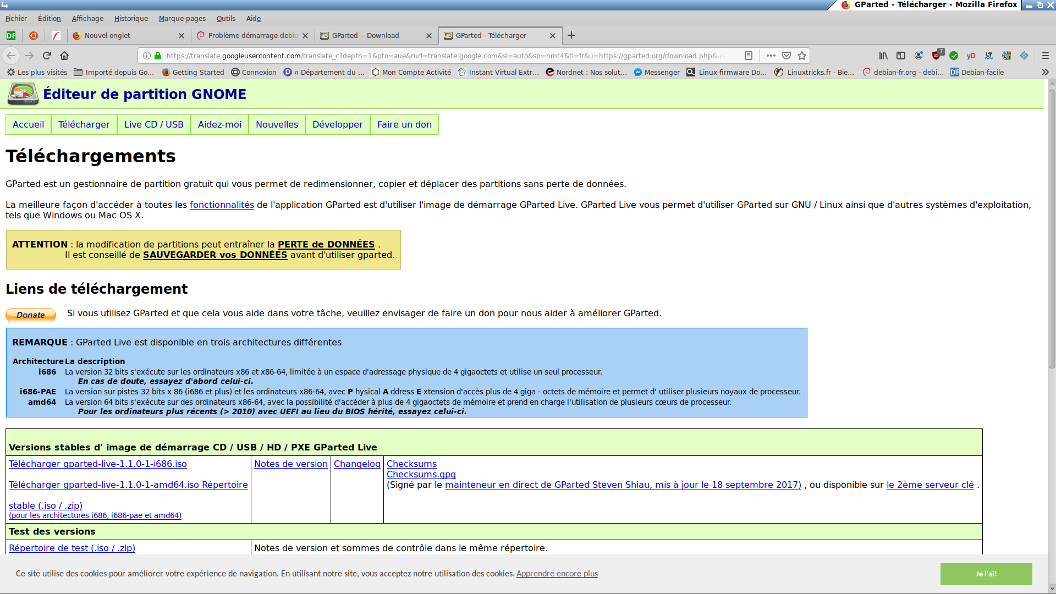
Task: Show more bookmarks with the chevron
Action: 1045,72
